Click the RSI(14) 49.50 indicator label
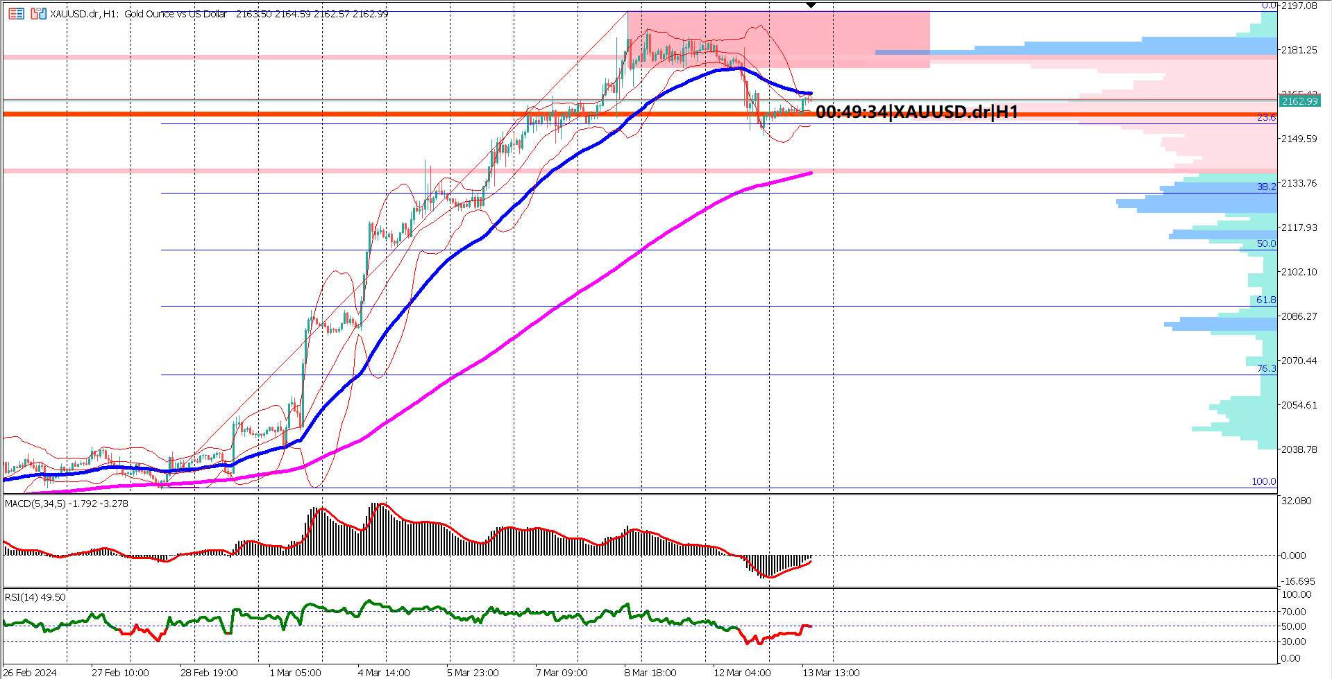1332x679 pixels. point(33,597)
